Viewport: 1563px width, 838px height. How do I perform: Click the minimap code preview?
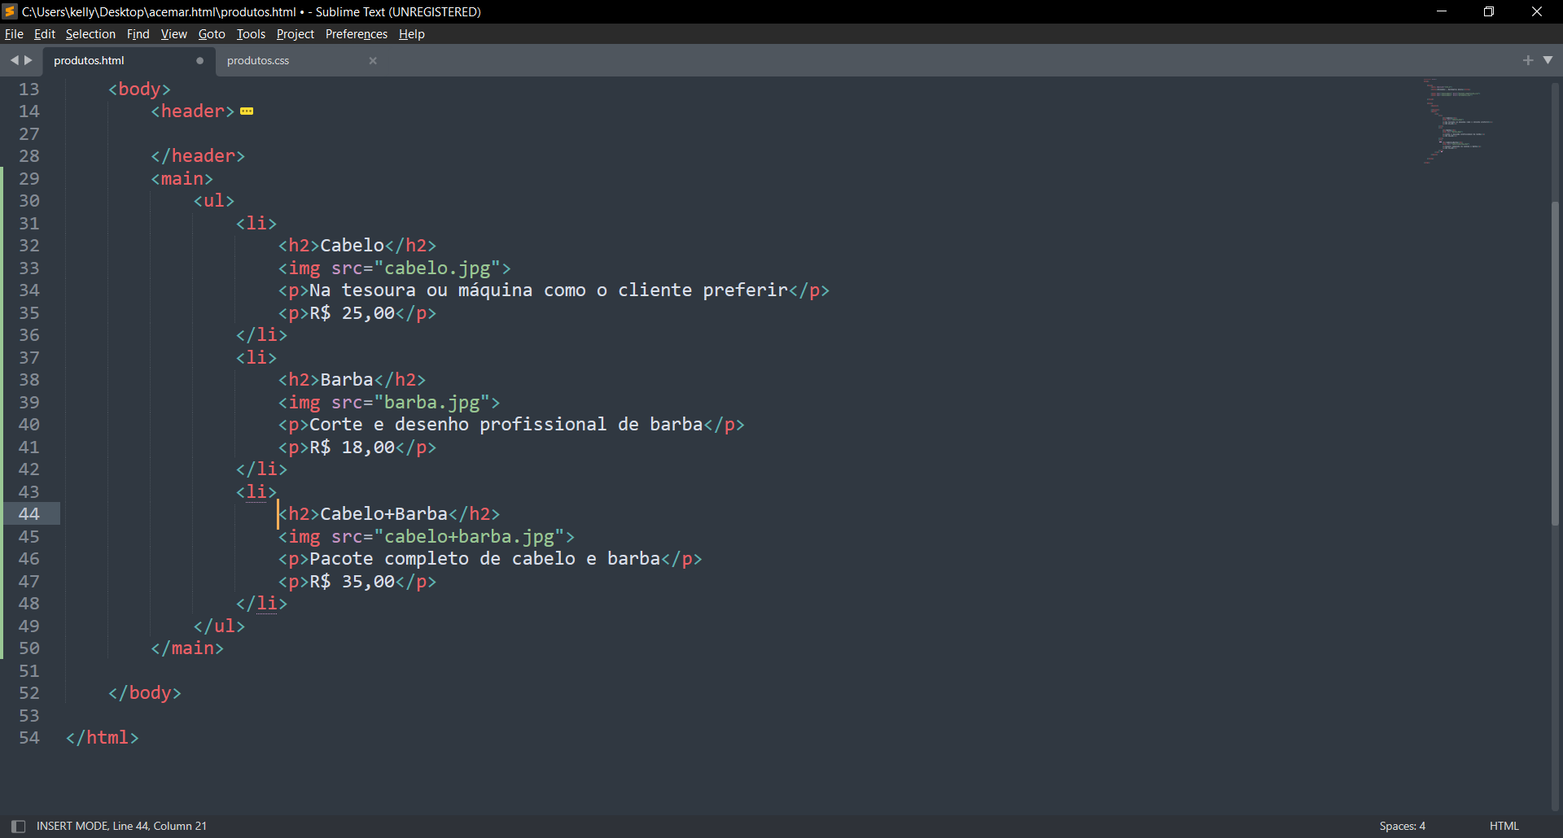tap(1457, 122)
